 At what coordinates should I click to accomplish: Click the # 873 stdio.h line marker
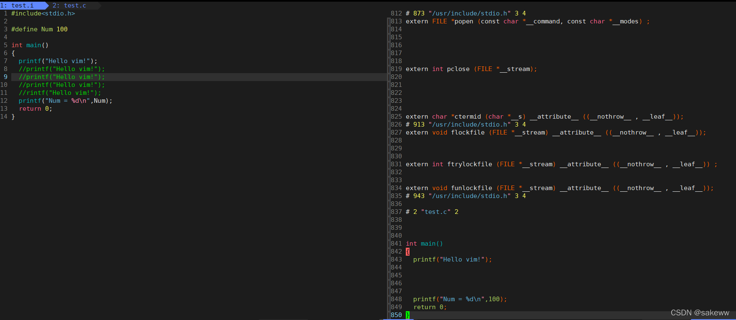(x=466, y=13)
